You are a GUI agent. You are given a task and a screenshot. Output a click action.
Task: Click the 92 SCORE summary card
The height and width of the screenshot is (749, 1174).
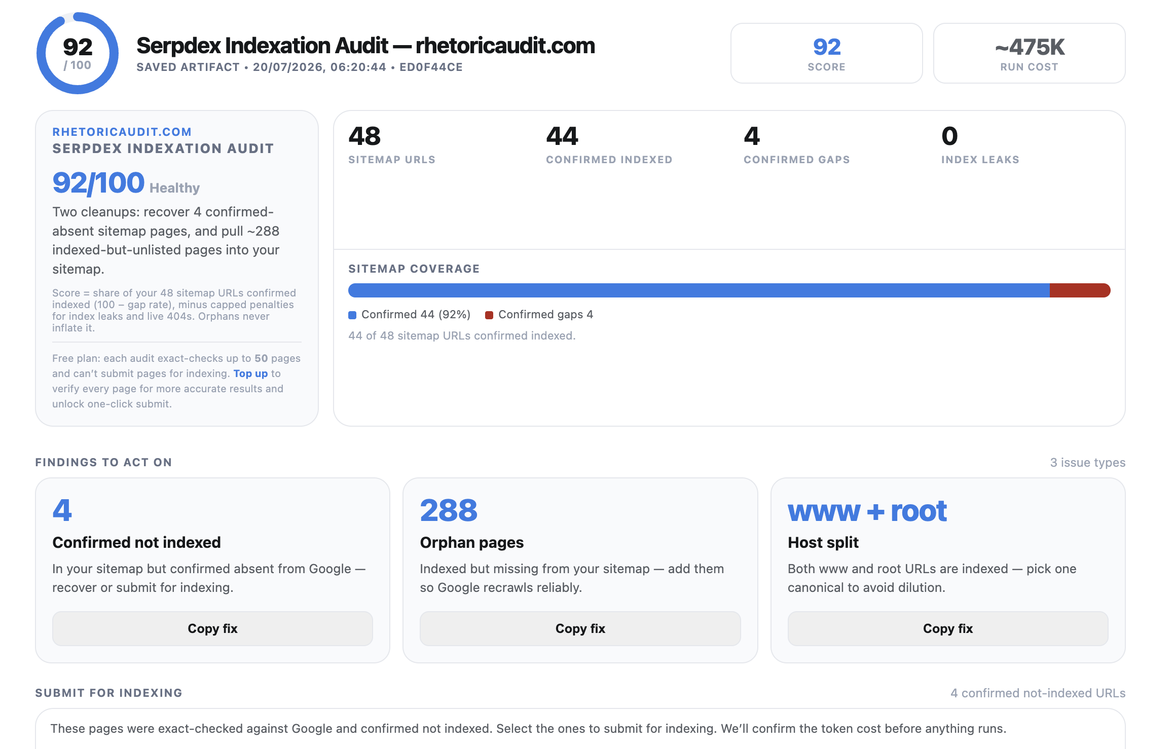(826, 53)
